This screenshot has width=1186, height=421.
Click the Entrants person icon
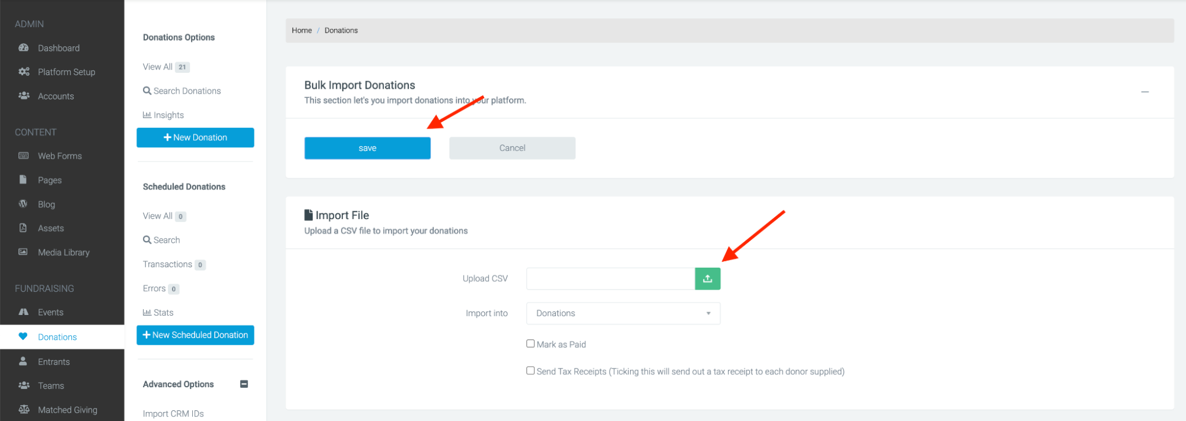pyautogui.click(x=23, y=361)
